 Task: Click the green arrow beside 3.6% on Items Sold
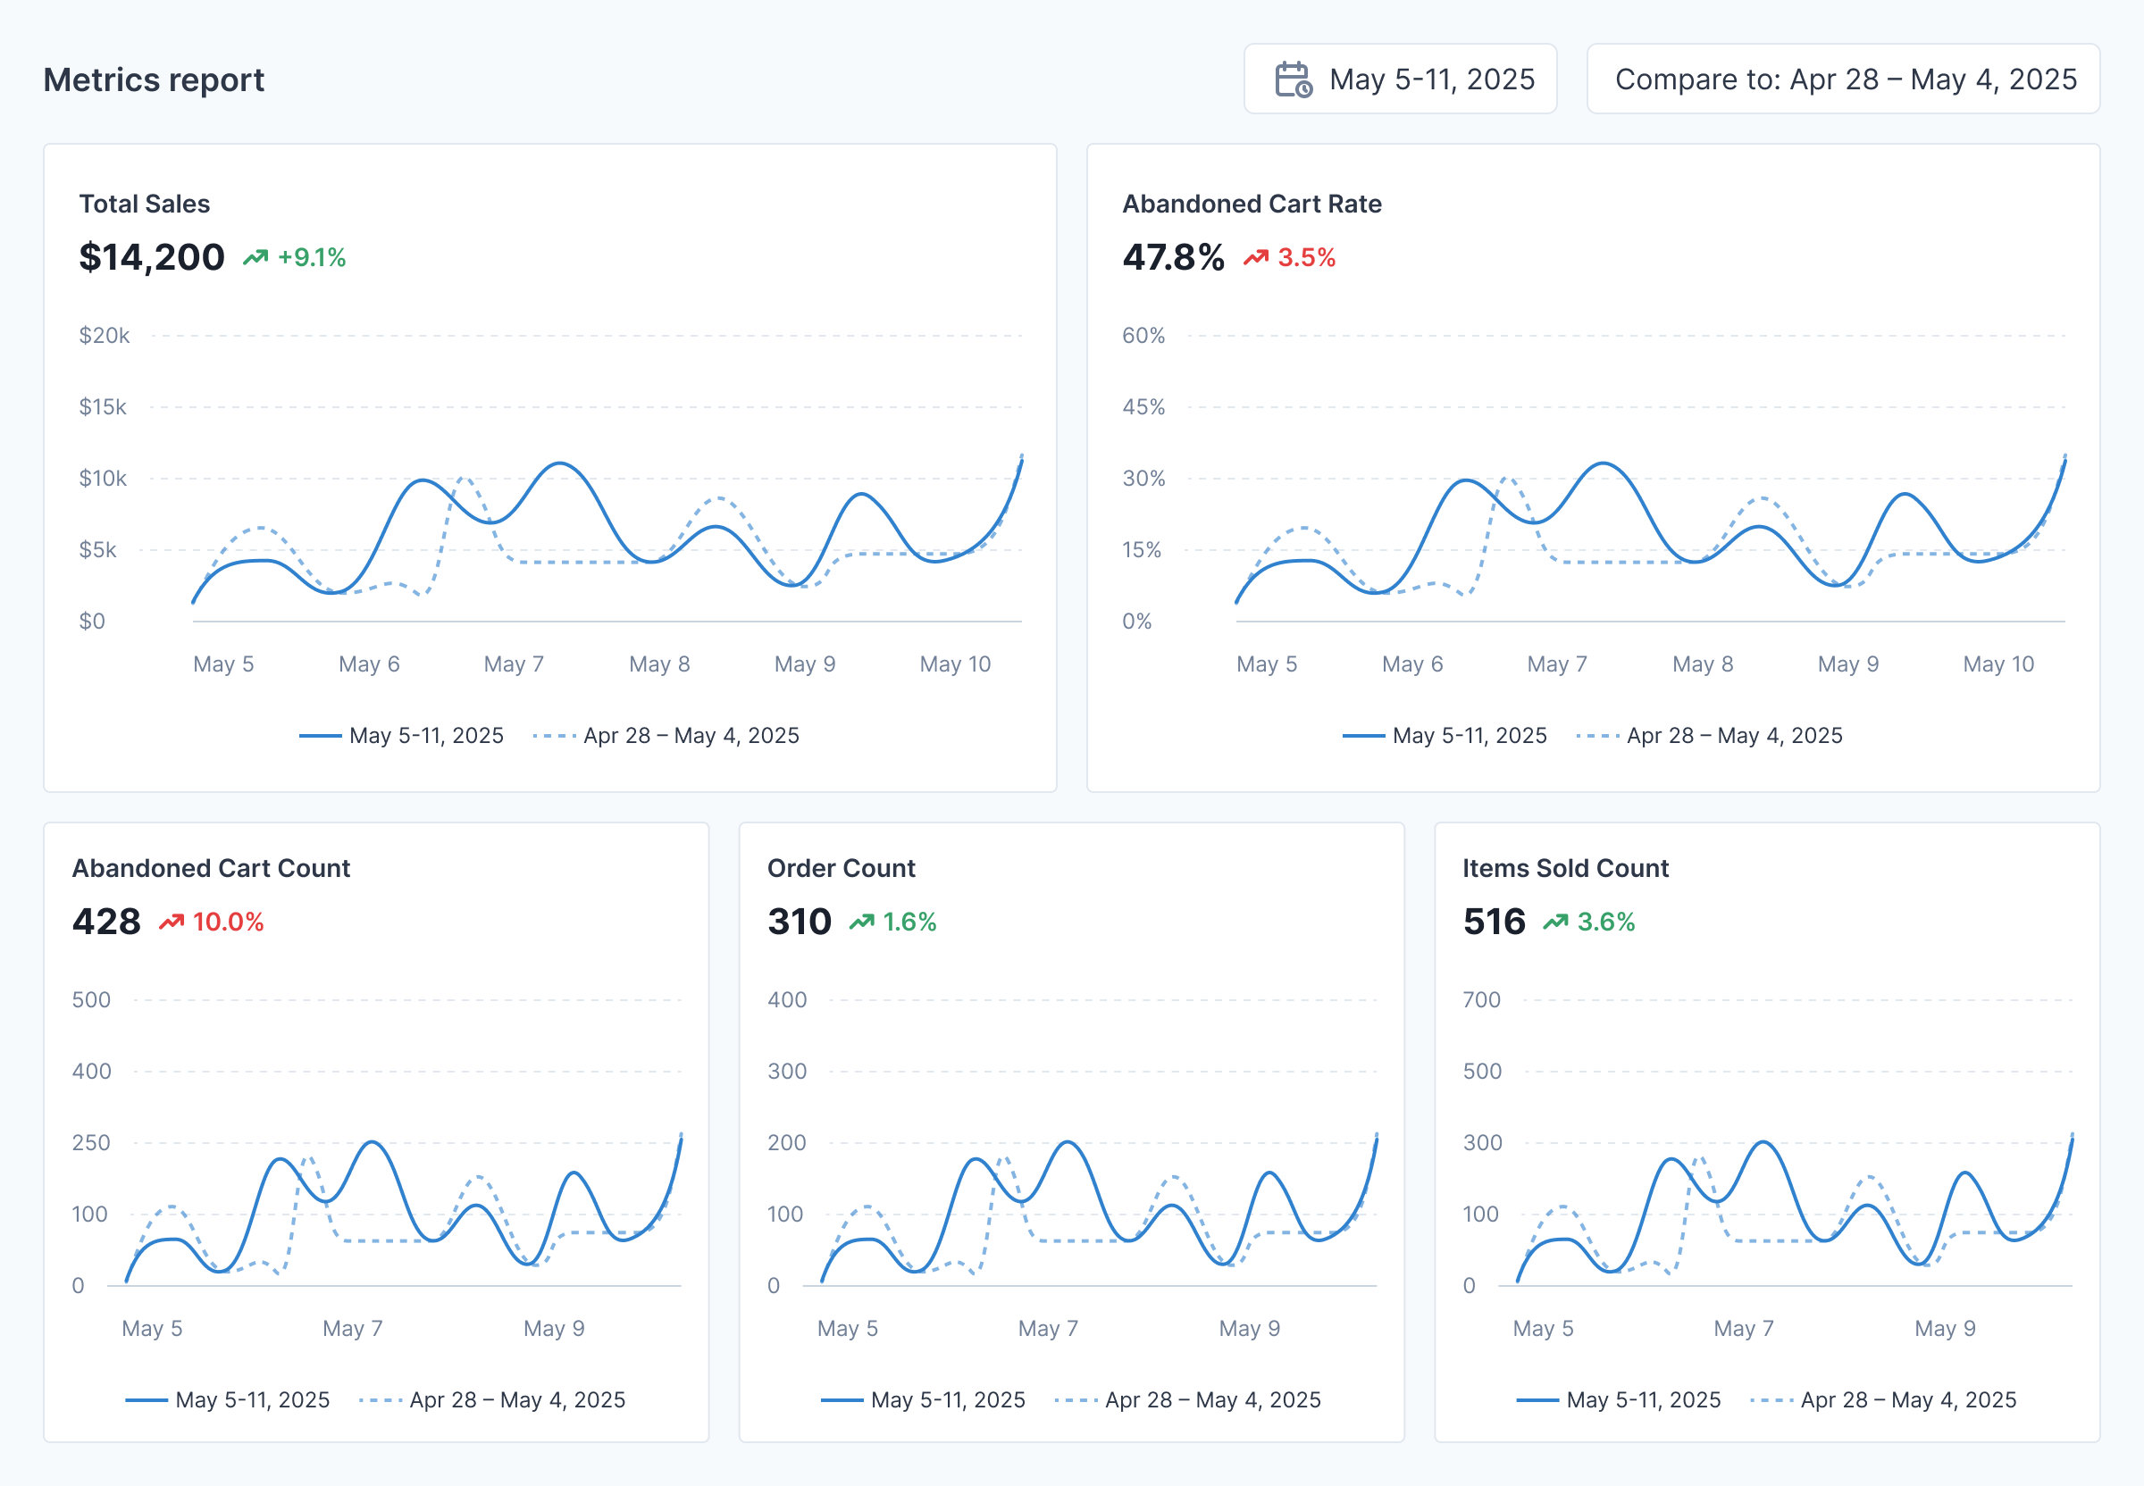pos(1557,922)
